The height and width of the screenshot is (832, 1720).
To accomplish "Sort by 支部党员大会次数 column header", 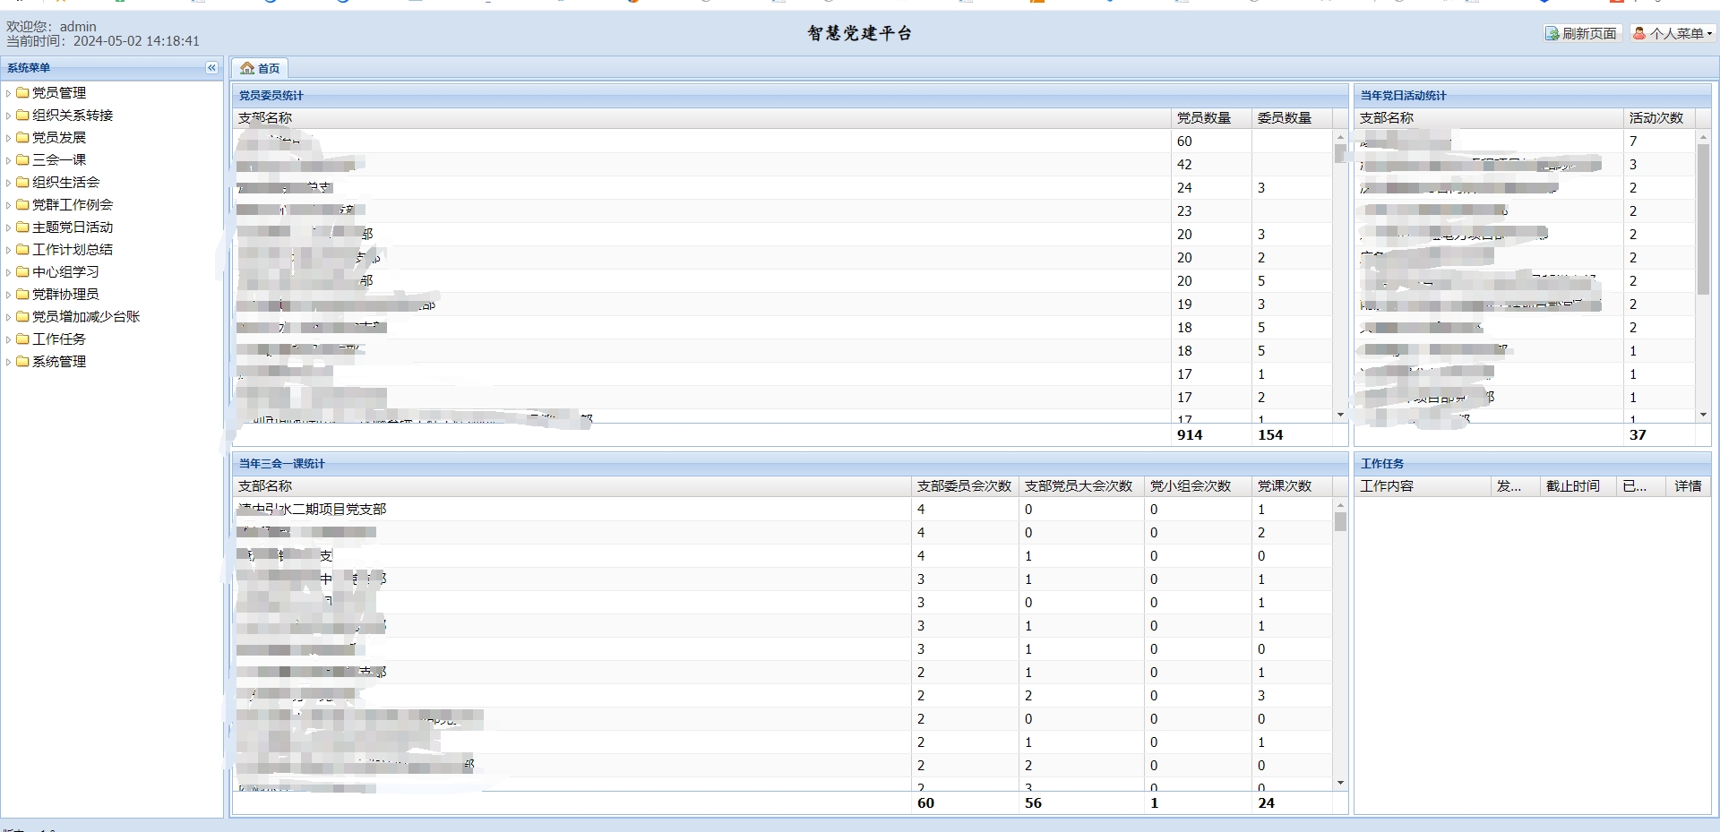I will point(1081,486).
